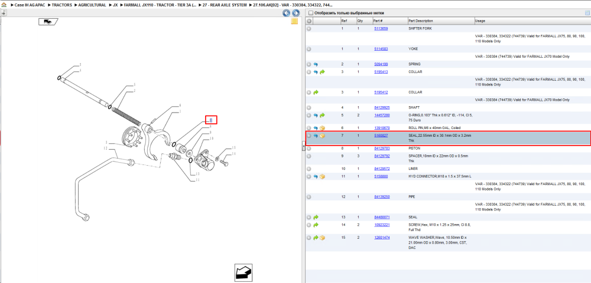The width and height of the screenshot is (591, 283).
Task: Open part number 5114583 link
Action: point(381,49)
